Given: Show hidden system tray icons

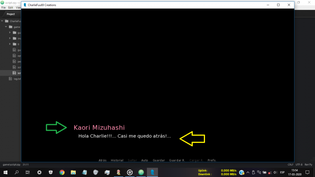Looking at the screenshot, I should [247, 172].
